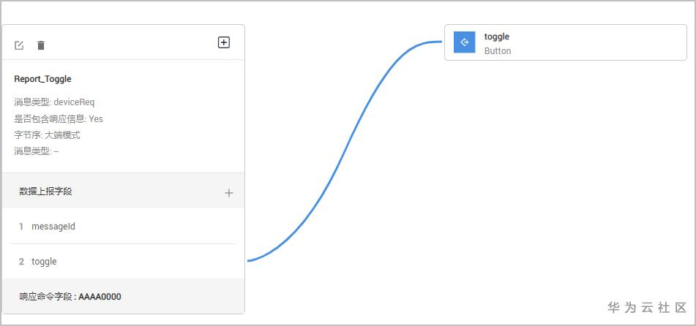Click the 消息类型: deviceReq line

(54, 102)
